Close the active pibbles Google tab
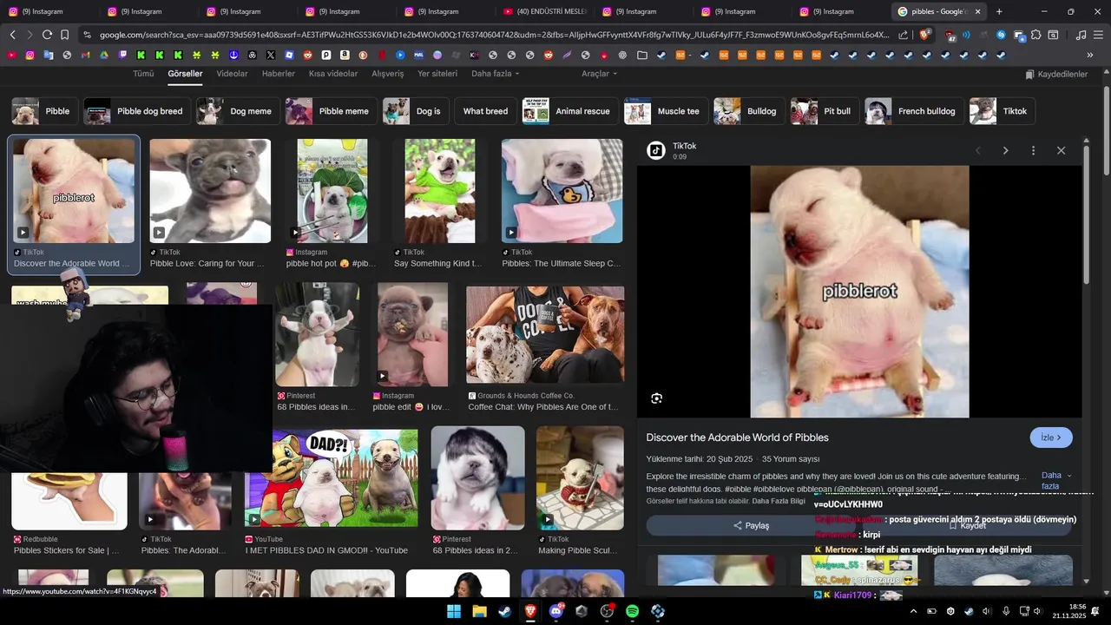 (x=977, y=11)
